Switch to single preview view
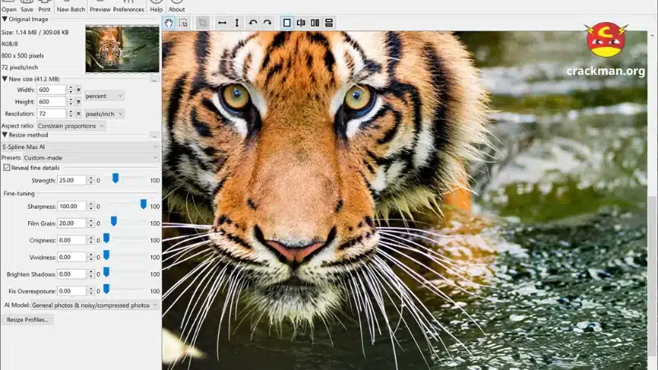Screen dimensions: 658x370 pyautogui.click(x=286, y=23)
